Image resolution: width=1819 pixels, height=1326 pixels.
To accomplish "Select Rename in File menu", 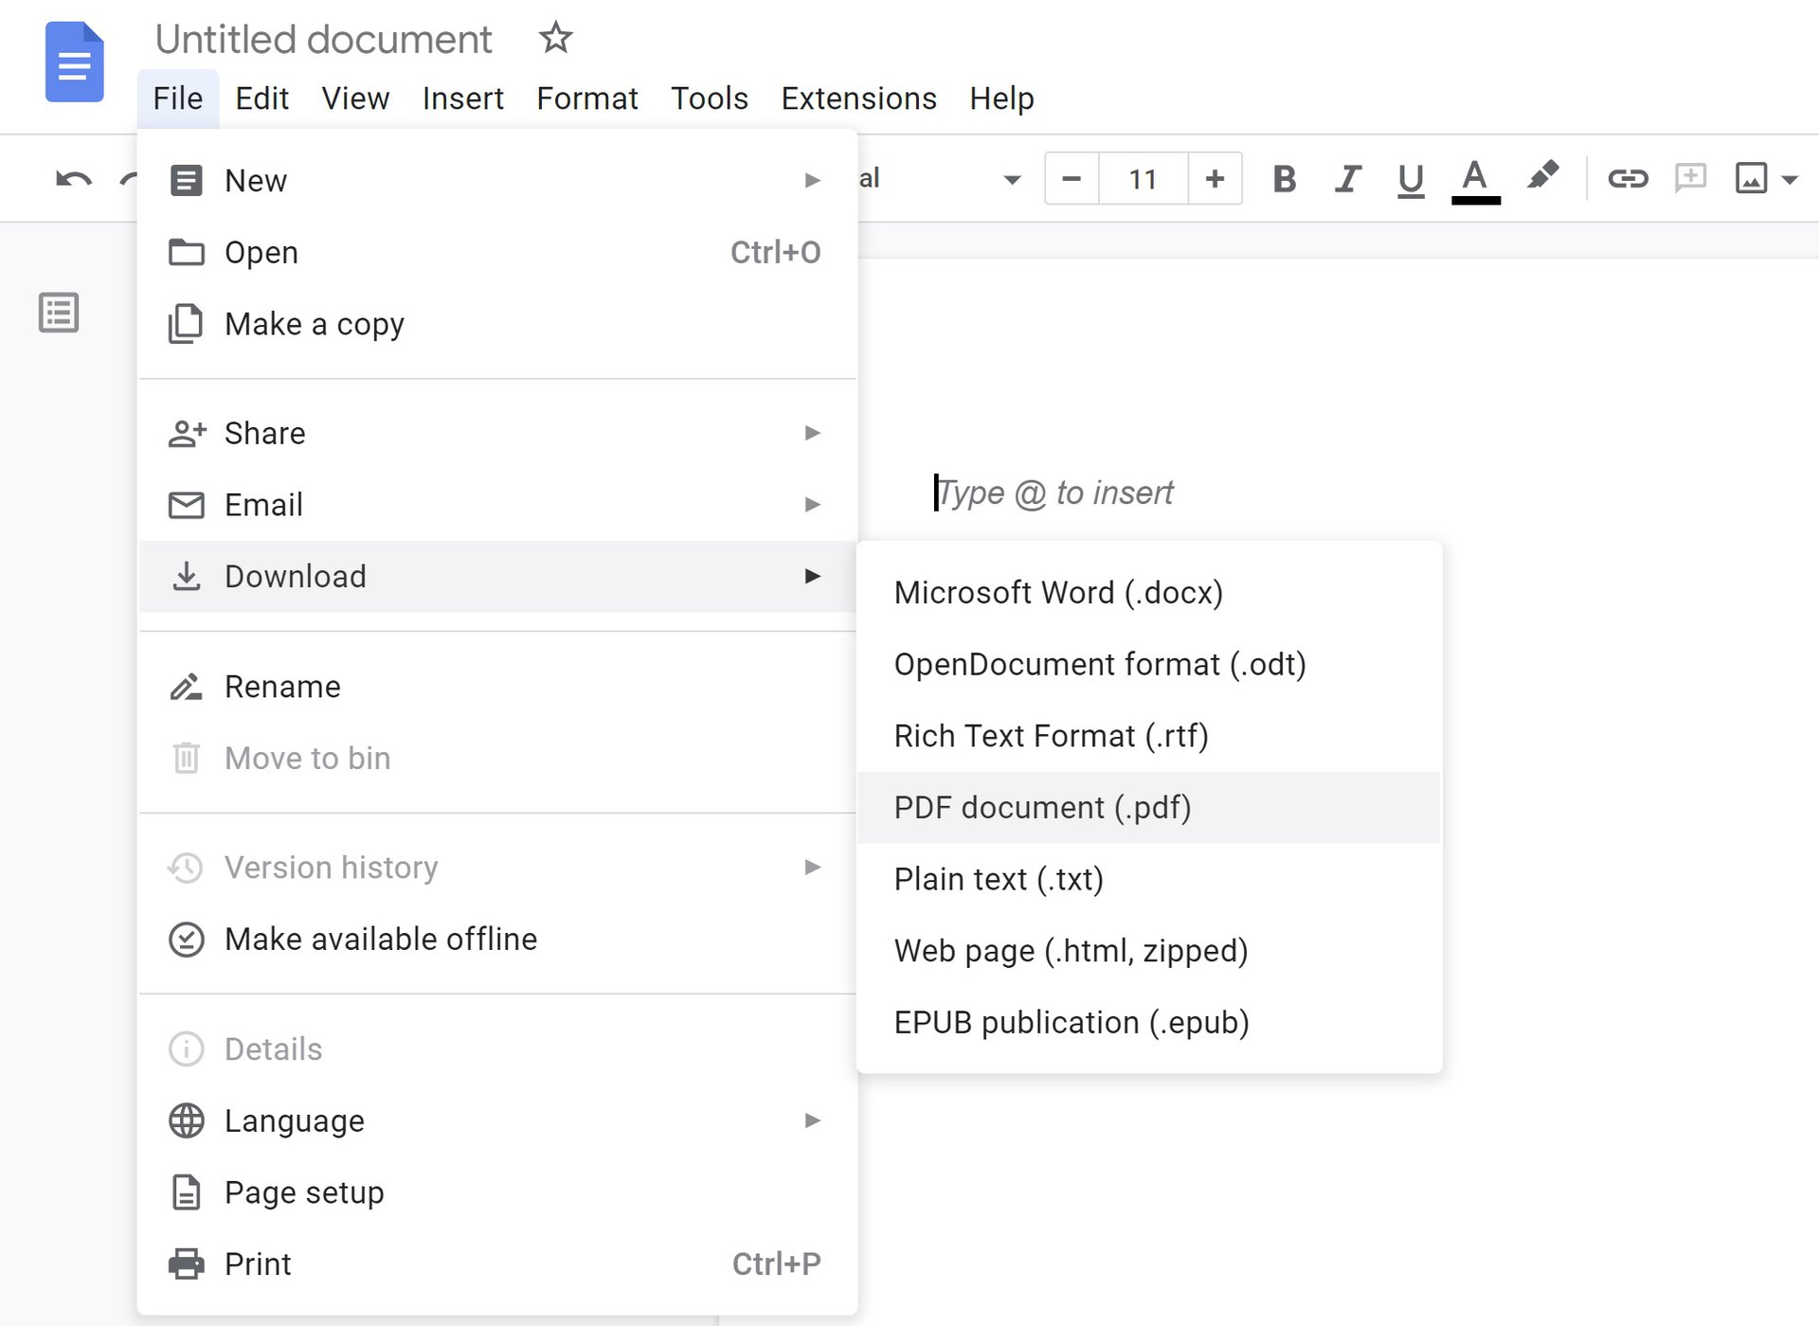I will 497,686.
